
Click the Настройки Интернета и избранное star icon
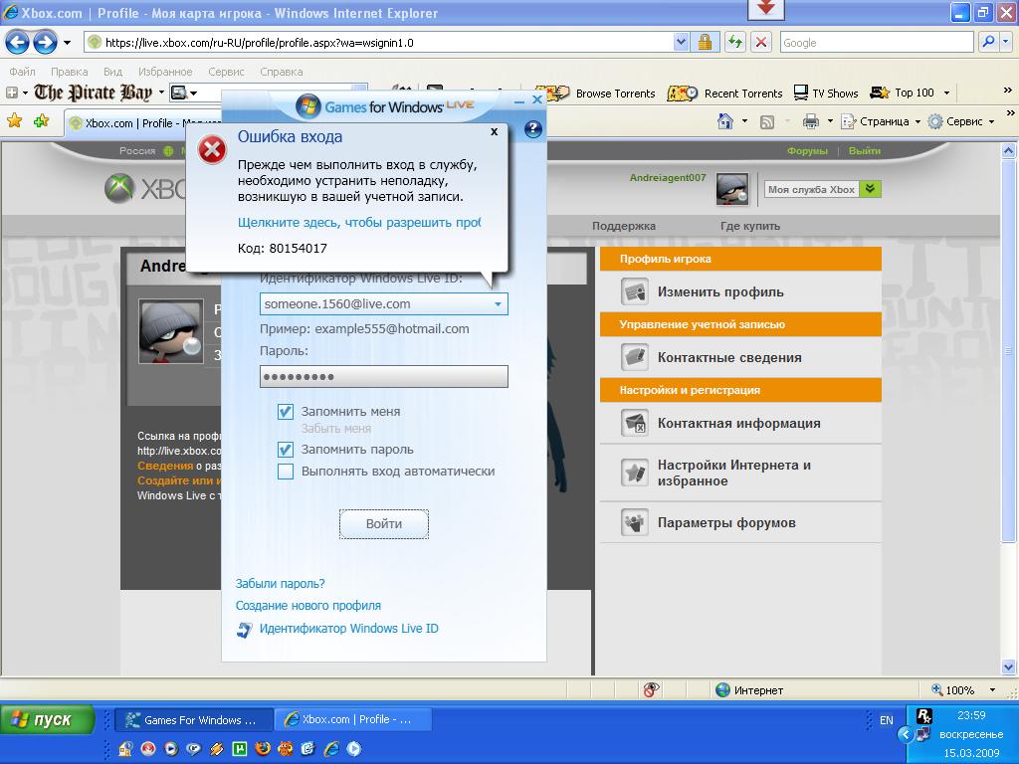[x=634, y=473]
